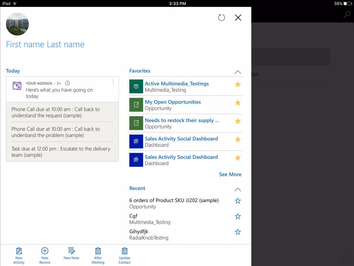
Task: Favorite the Gihydfjk recent item star
Action: 238,232
